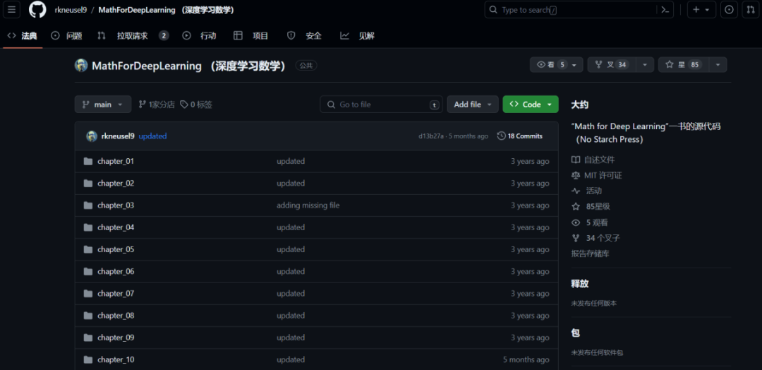Expand the star lists dropdown arrow
The image size is (762, 370).
point(718,65)
